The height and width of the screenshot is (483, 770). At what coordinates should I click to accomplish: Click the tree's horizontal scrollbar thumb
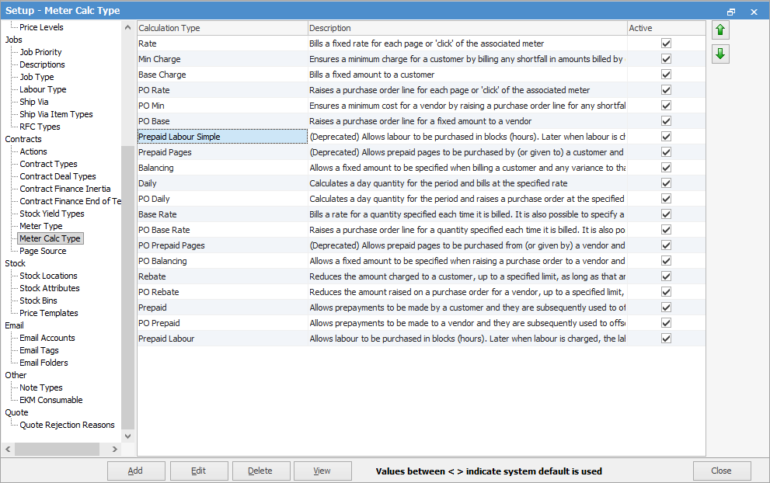click(x=57, y=449)
